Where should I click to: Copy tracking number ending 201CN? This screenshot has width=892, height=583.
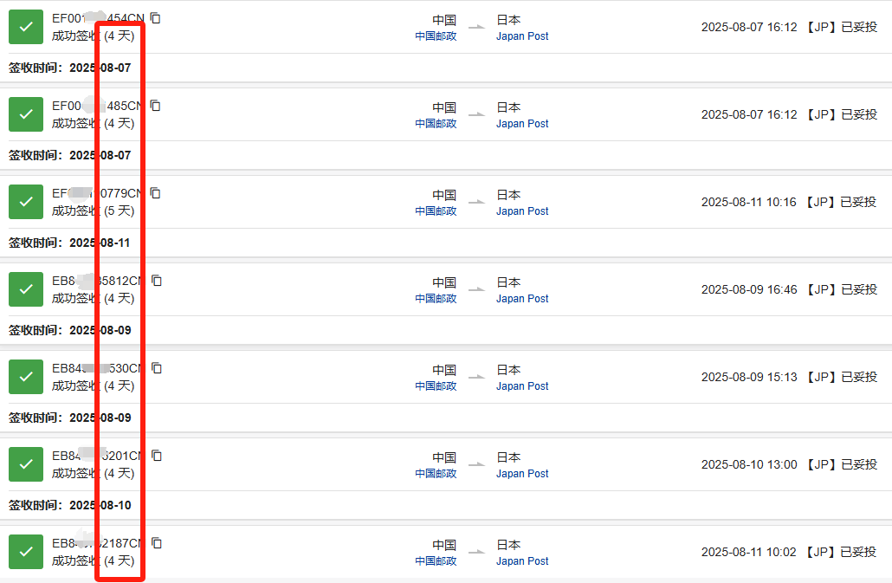tap(157, 457)
